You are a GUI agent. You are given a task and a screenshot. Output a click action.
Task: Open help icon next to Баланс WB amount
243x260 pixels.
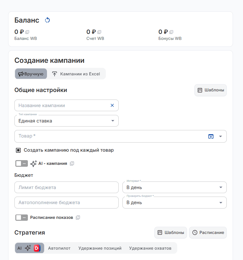(27, 32)
